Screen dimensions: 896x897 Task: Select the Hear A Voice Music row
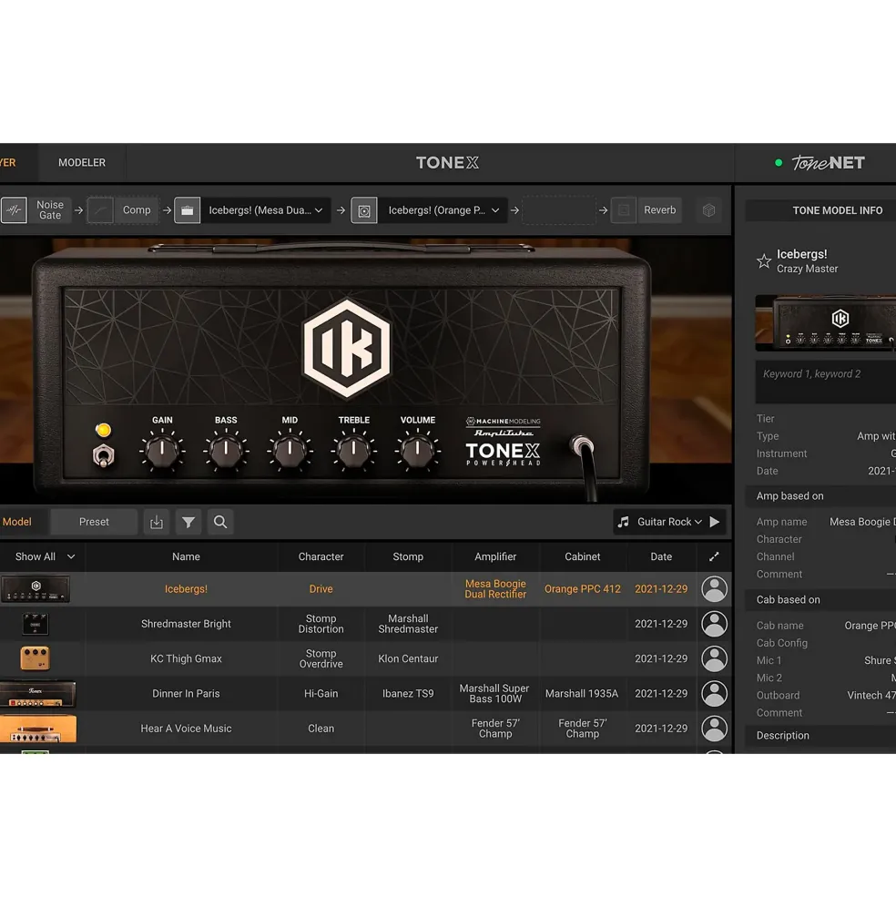[366, 729]
